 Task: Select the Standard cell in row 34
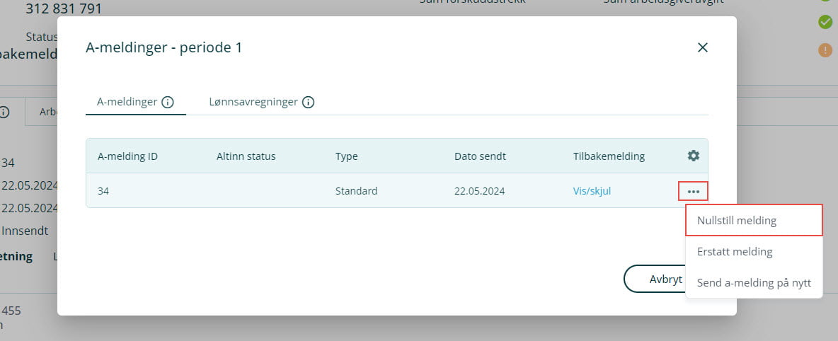click(x=356, y=191)
